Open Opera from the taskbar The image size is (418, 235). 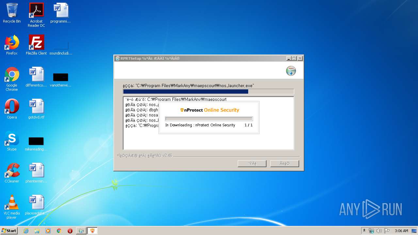(x=70, y=231)
